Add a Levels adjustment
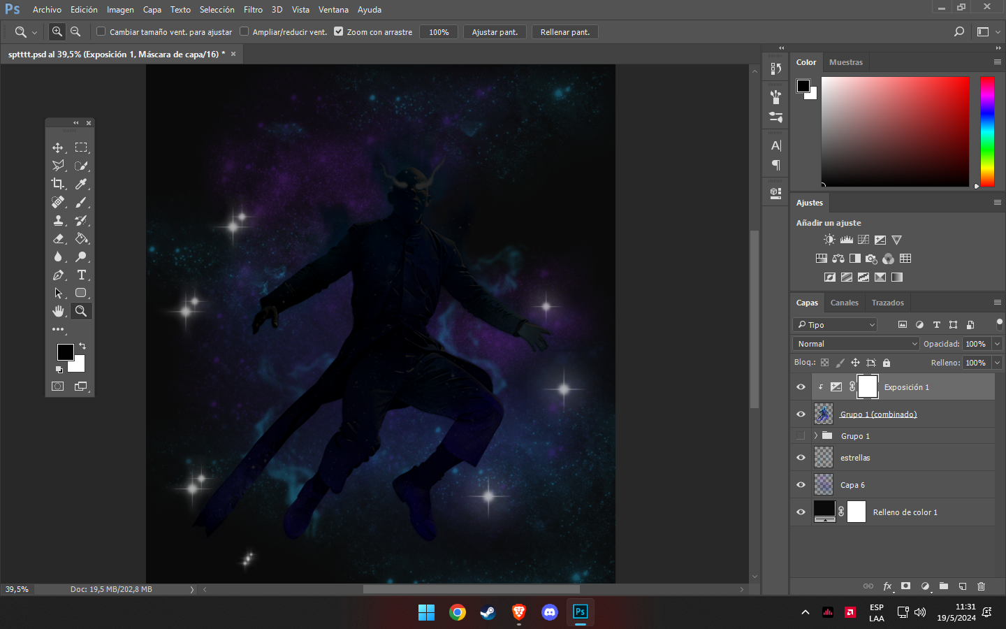Image resolution: width=1006 pixels, height=629 pixels. click(x=846, y=240)
